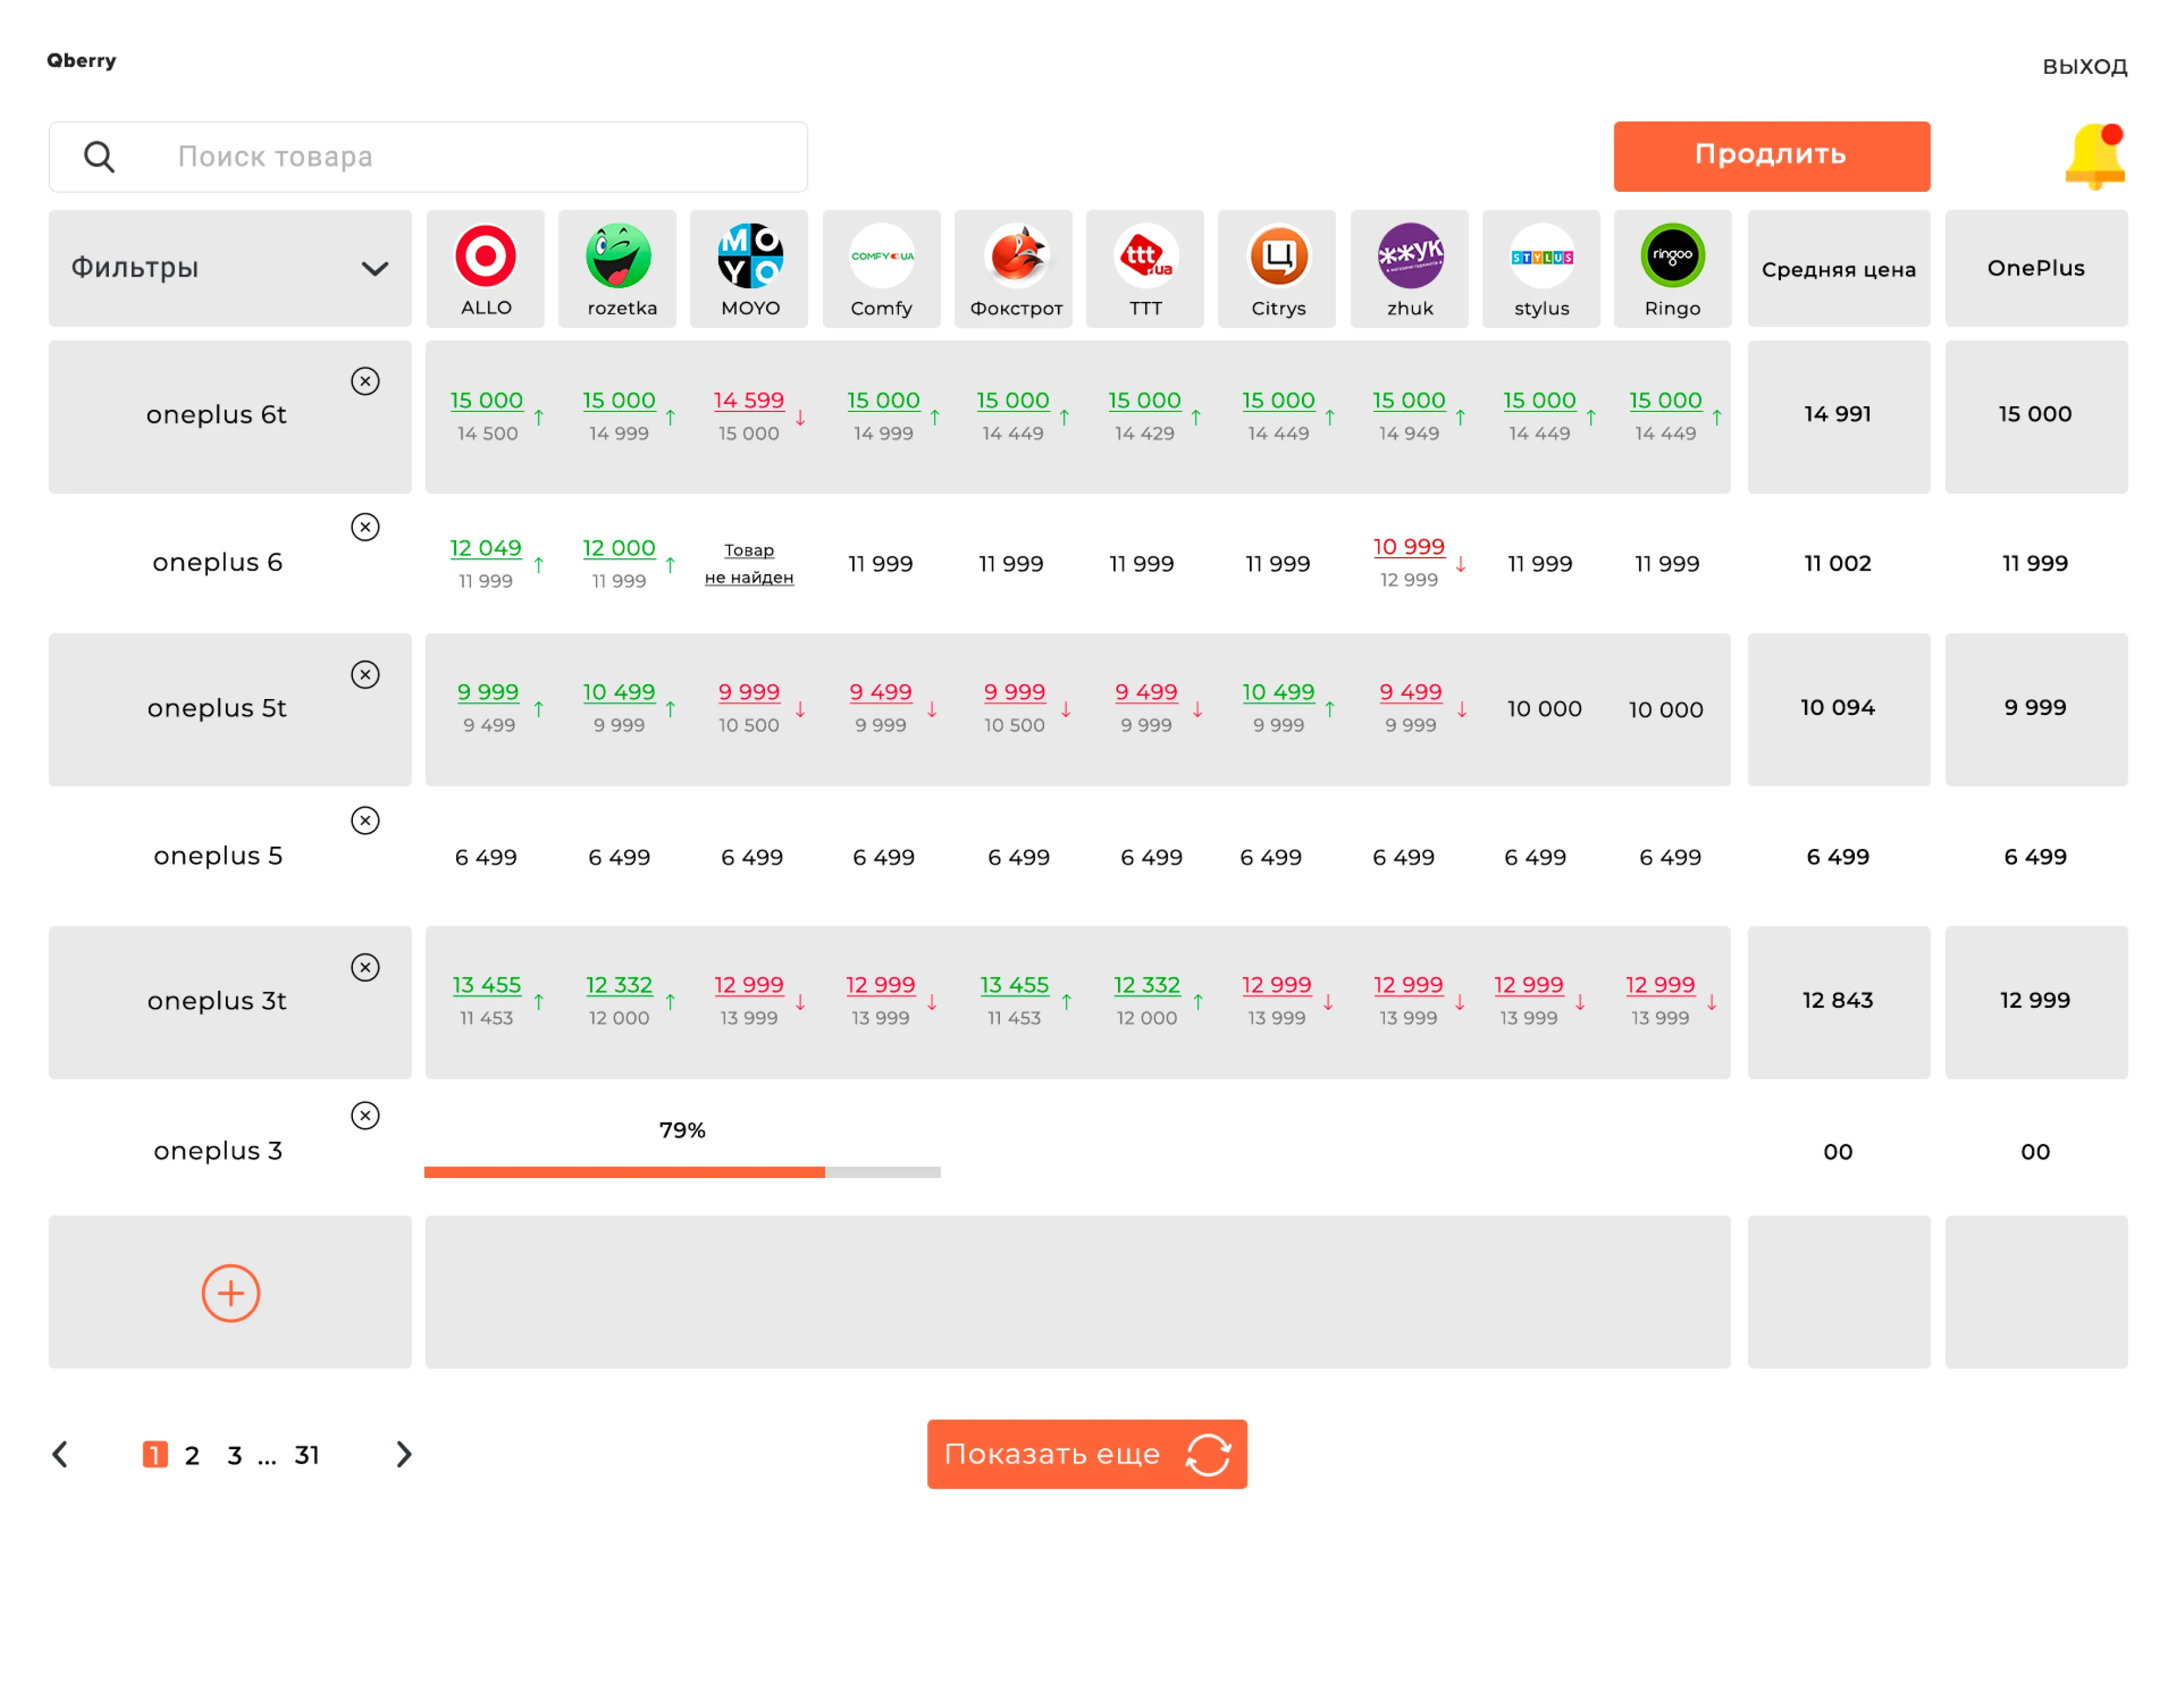Click the plus icon to add product
2177x1708 pixels.
pyautogui.click(x=231, y=1293)
